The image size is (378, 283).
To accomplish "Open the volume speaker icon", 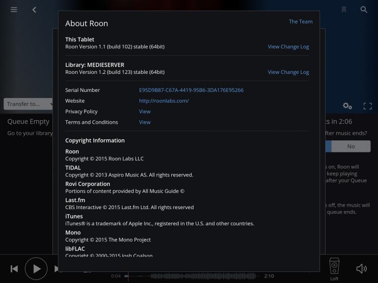I will (361, 269).
